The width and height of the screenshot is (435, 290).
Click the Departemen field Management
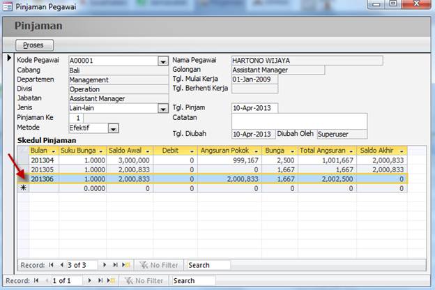(119, 80)
